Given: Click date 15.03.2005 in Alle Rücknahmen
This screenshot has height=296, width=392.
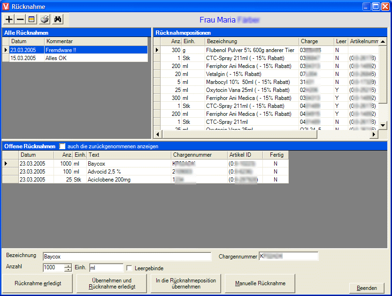Looking at the screenshot, I should pyautogui.click(x=23, y=58).
